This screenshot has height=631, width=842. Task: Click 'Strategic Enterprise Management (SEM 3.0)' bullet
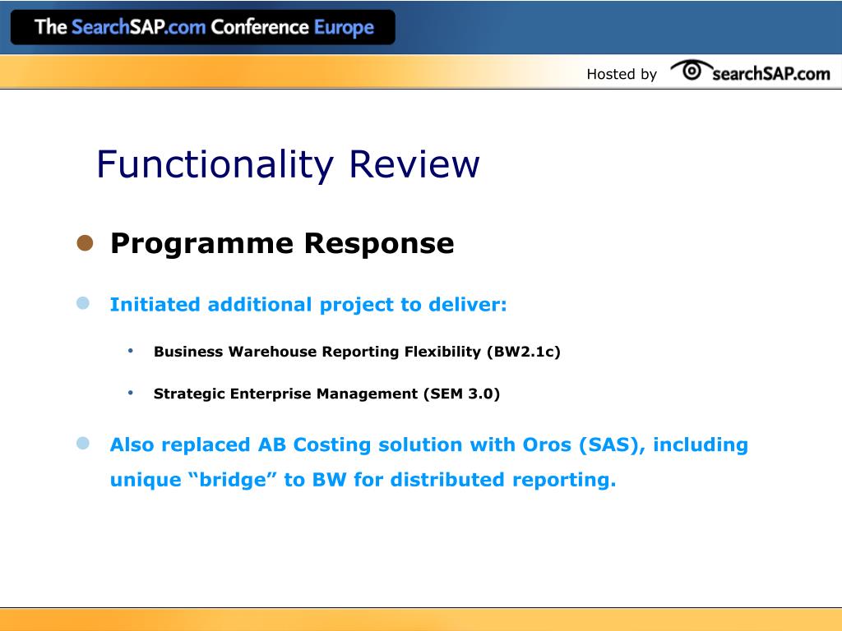(x=326, y=394)
